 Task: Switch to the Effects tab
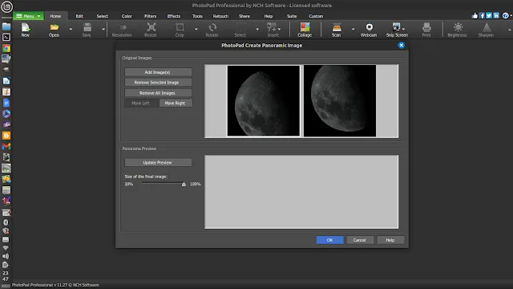tap(174, 16)
